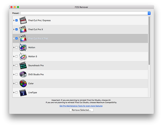This screenshot has height=127, width=163.
Task: Click the Final Cut Pro X Trial icon
Action: coord(23,38)
